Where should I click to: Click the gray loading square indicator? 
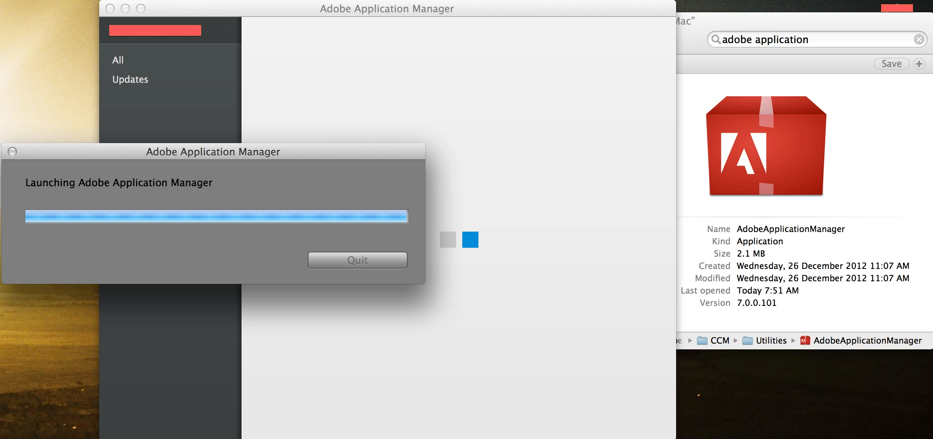(448, 240)
